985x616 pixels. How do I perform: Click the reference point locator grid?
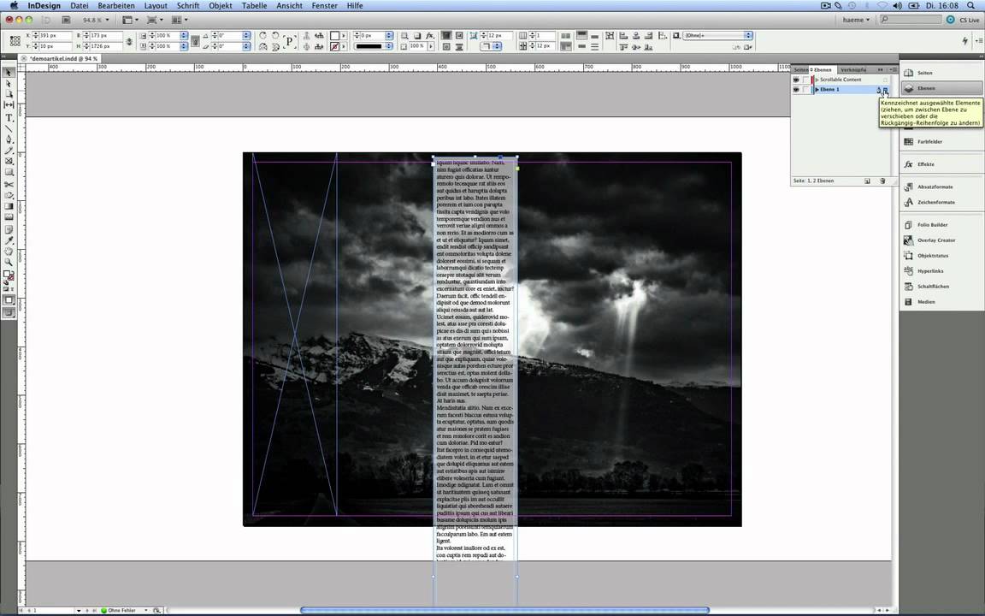(15, 41)
